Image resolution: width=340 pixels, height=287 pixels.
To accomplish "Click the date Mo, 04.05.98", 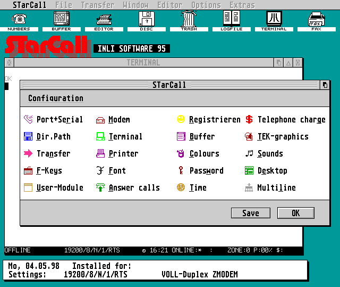I will (33, 266).
